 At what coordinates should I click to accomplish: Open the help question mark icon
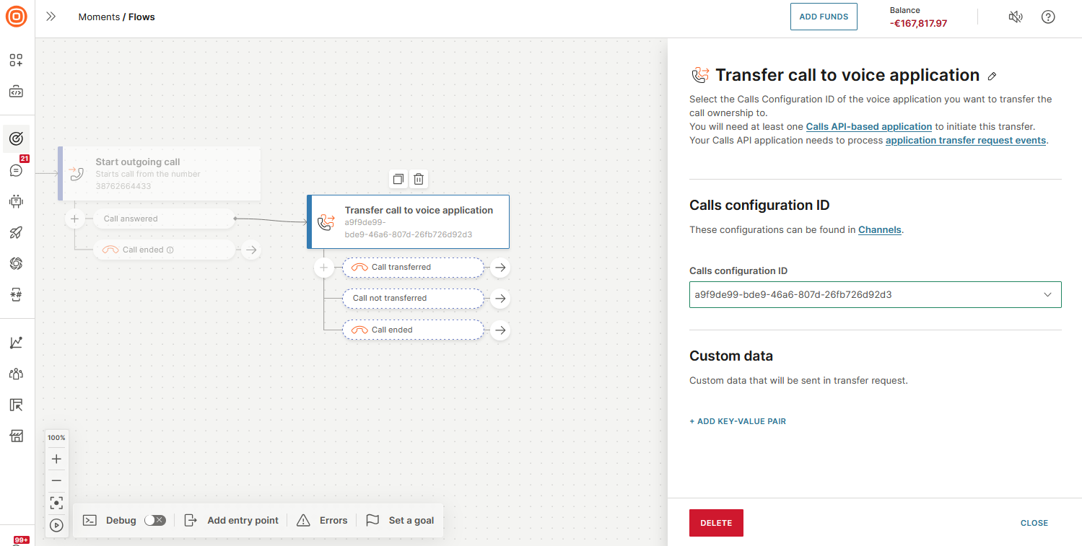pyautogui.click(x=1048, y=17)
